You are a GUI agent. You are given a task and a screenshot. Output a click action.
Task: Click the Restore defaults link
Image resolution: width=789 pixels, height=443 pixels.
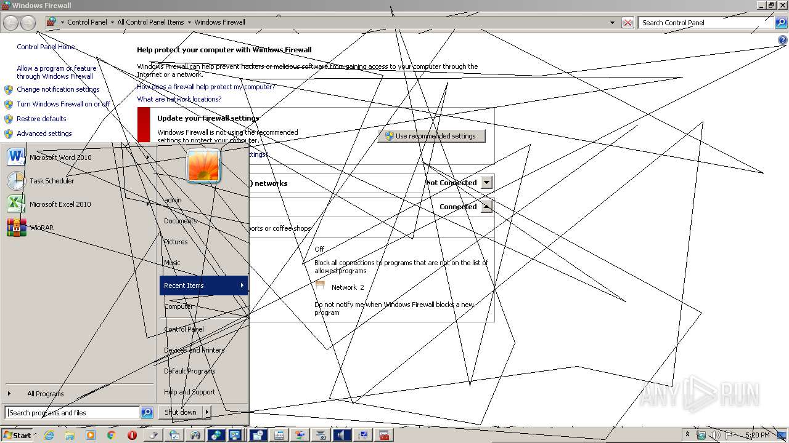click(x=41, y=119)
